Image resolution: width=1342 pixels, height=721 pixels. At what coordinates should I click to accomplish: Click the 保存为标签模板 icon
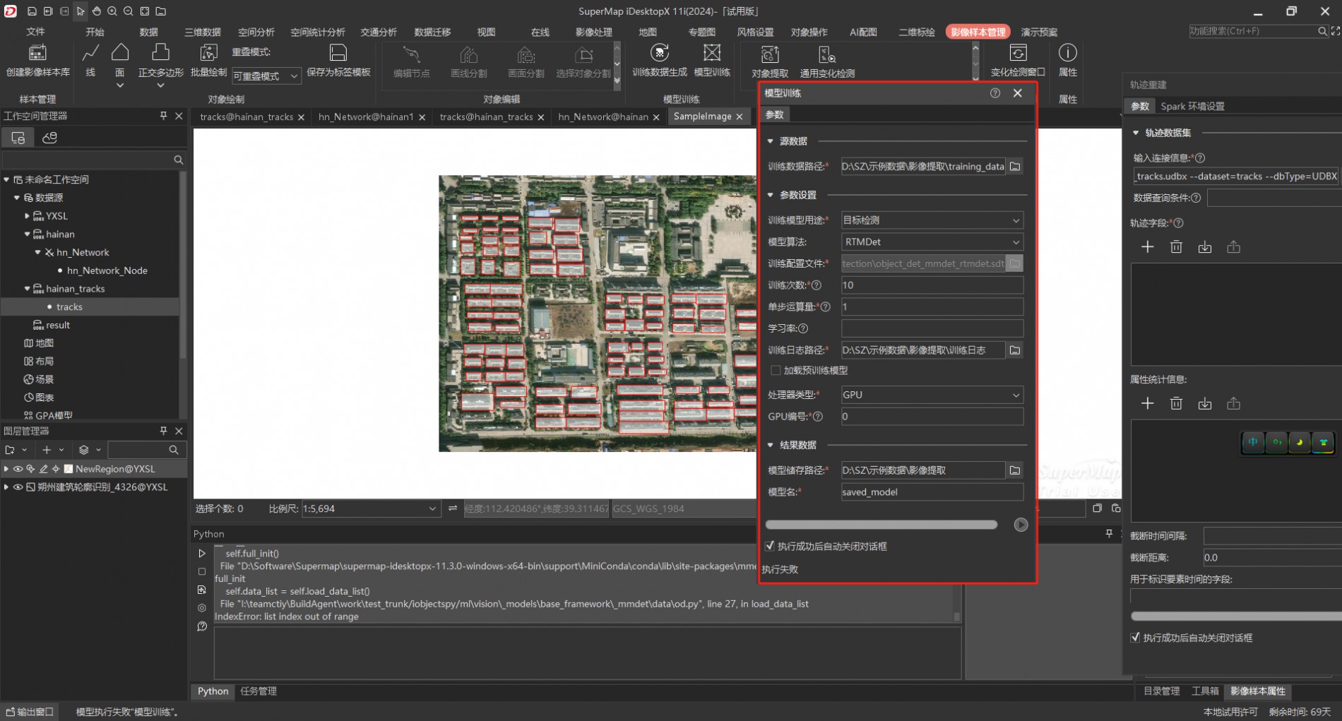[338, 53]
